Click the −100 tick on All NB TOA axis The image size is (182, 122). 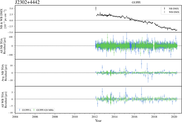click(x=10, y=55)
